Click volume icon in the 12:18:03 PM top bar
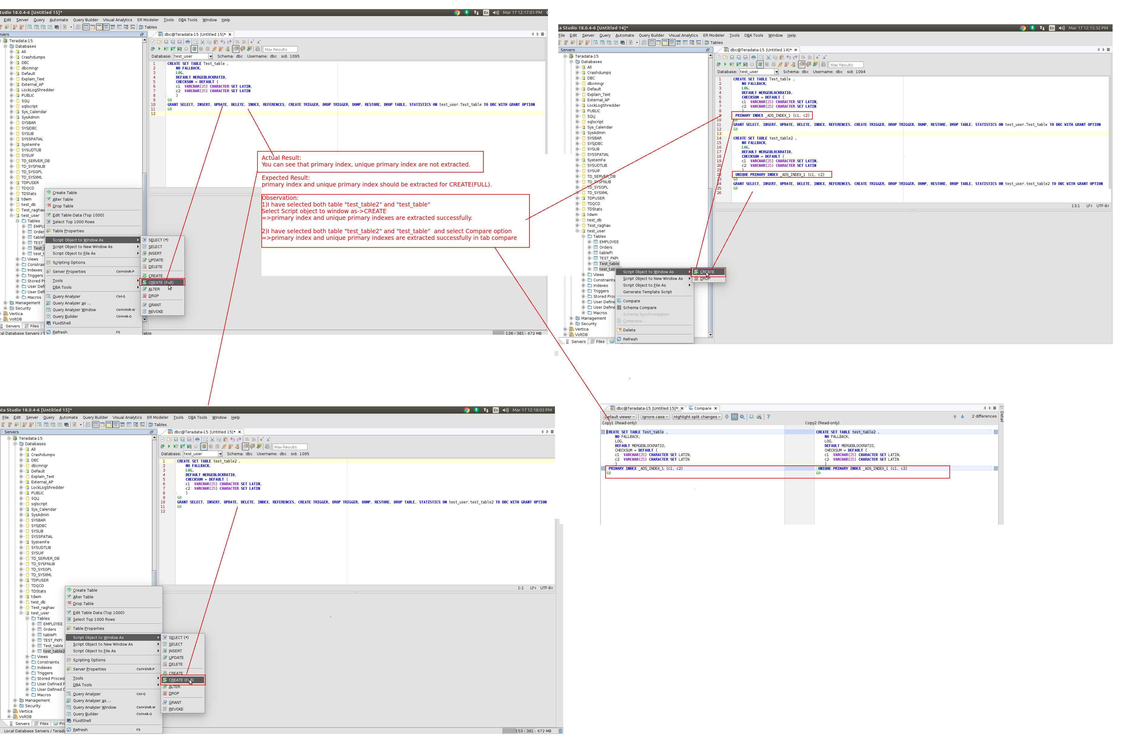Screen dimensions: 1122x749 click(x=505, y=410)
